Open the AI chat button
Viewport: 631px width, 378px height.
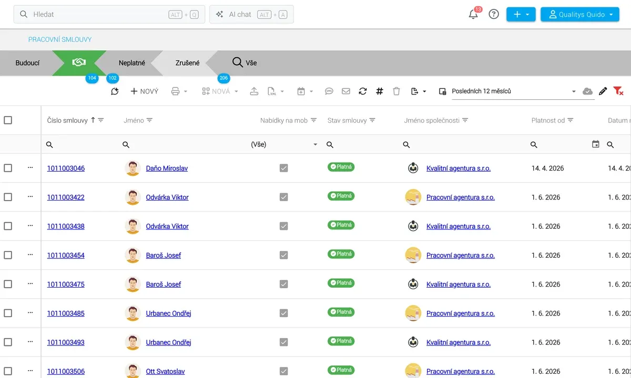[x=251, y=15]
